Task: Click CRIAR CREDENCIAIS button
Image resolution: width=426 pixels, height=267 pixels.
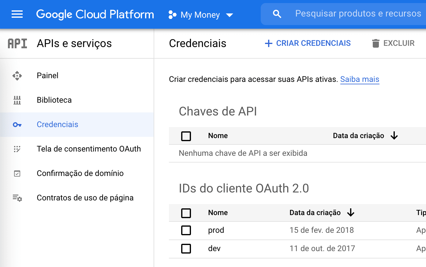Action: click(308, 43)
